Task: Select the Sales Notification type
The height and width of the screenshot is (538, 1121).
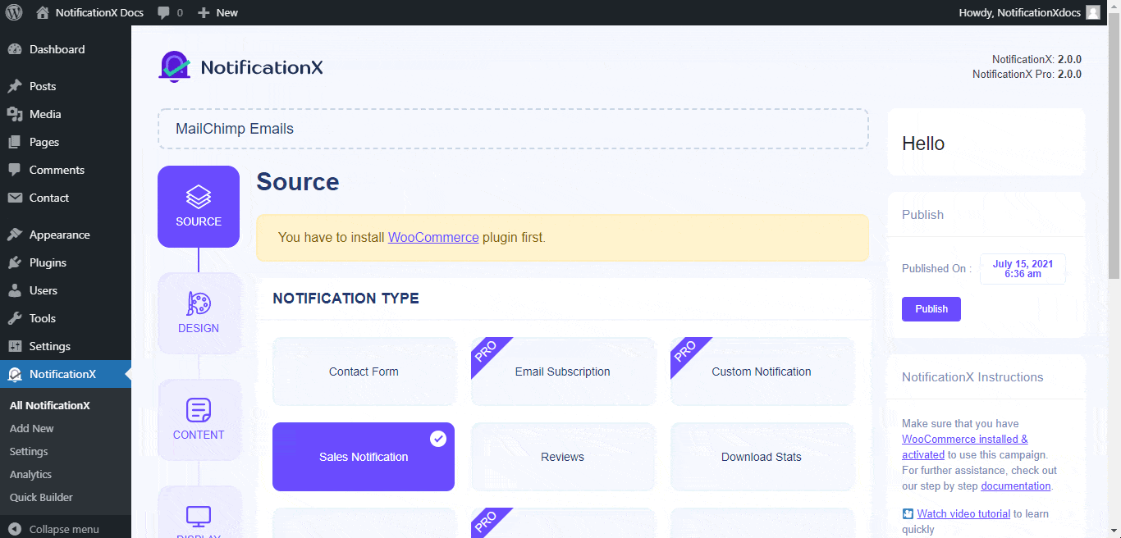Action: pyautogui.click(x=364, y=457)
